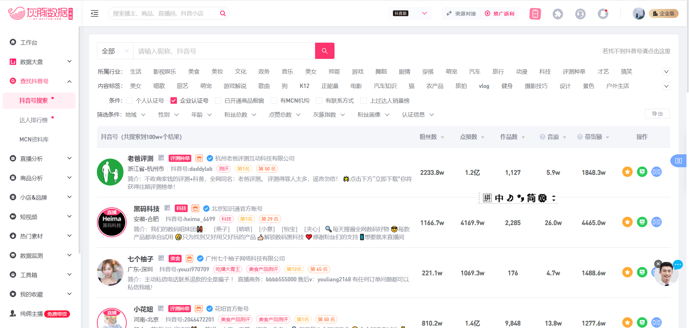Uncheck the 企业认证号 checkbox
Viewport: 689px width, 328px height.
[x=174, y=100]
